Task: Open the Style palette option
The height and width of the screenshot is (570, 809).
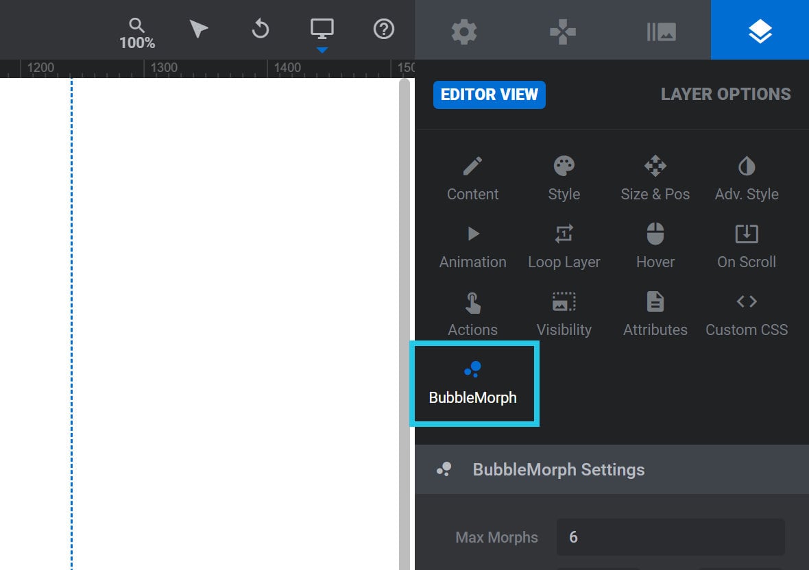Action: (564, 179)
